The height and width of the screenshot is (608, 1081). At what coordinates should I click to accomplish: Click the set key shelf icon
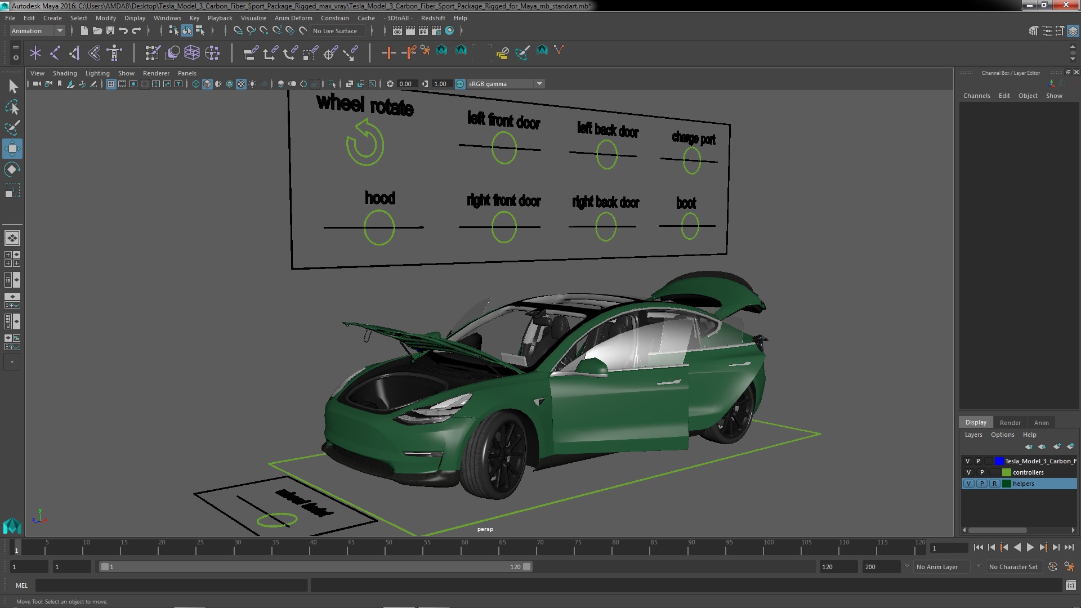pyautogui.click(x=388, y=53)
